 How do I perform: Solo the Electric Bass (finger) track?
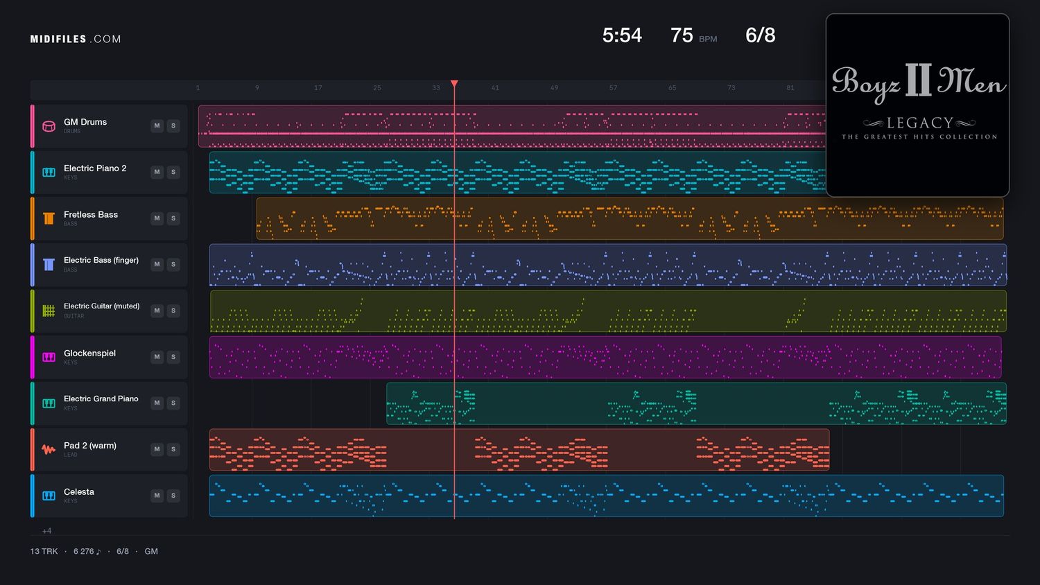pos(173,264)
